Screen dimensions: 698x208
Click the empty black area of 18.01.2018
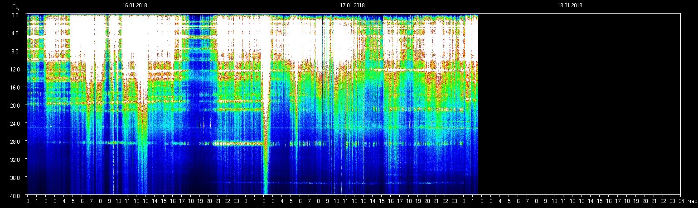580,104
